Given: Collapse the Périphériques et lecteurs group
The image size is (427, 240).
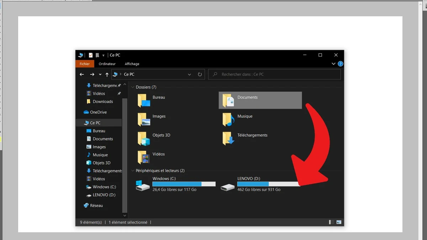Looking at the screenshot, I should pyautogui.click(x=133, y=171).
